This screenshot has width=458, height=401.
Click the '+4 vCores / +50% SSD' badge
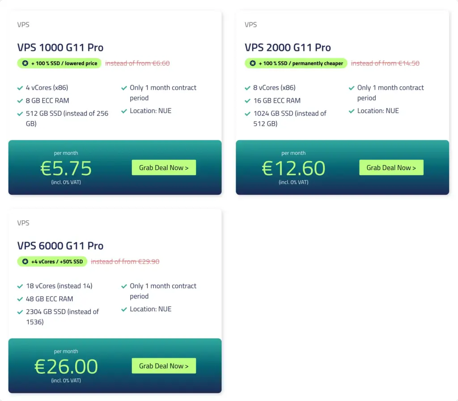(x=52, y=262)
